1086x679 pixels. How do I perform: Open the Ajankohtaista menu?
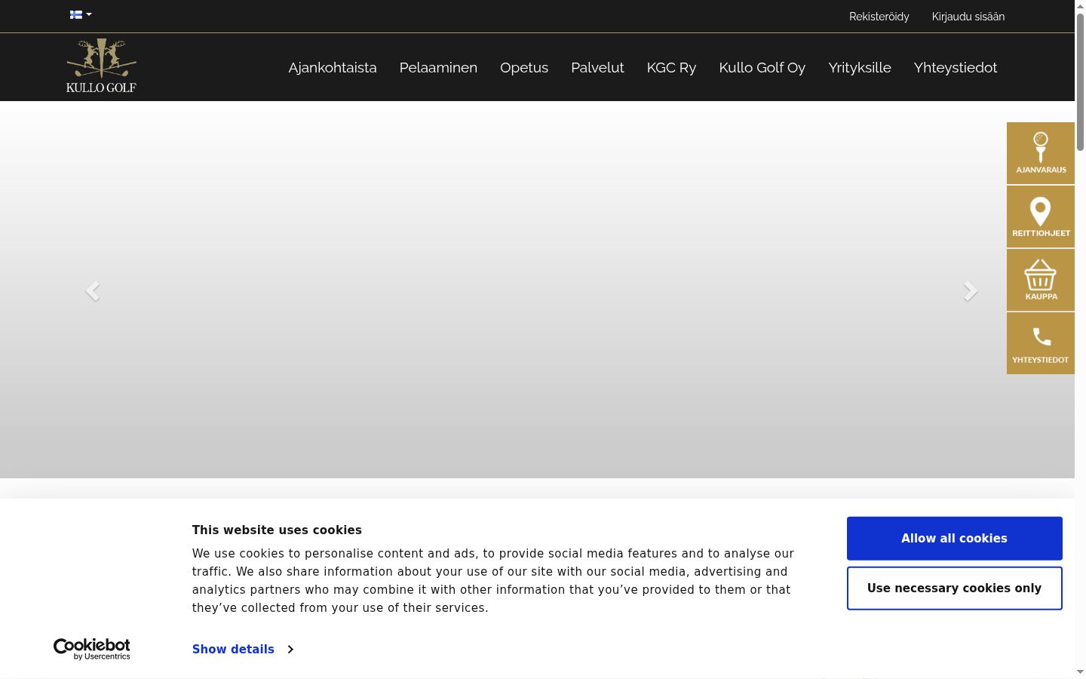[333, 67]
